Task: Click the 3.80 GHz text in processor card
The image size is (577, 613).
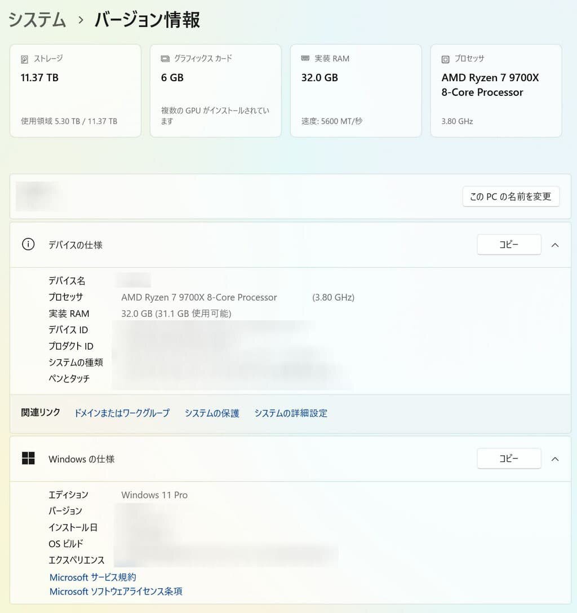Action: (457, 121)
